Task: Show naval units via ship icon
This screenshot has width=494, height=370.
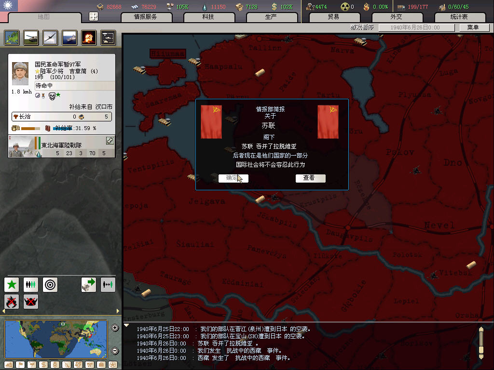Action: click(69, 38)
